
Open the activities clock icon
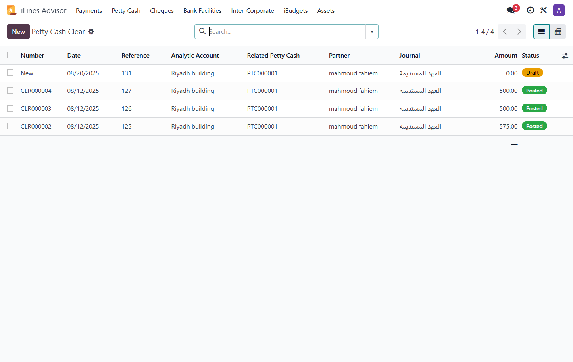tap(531, 10)
